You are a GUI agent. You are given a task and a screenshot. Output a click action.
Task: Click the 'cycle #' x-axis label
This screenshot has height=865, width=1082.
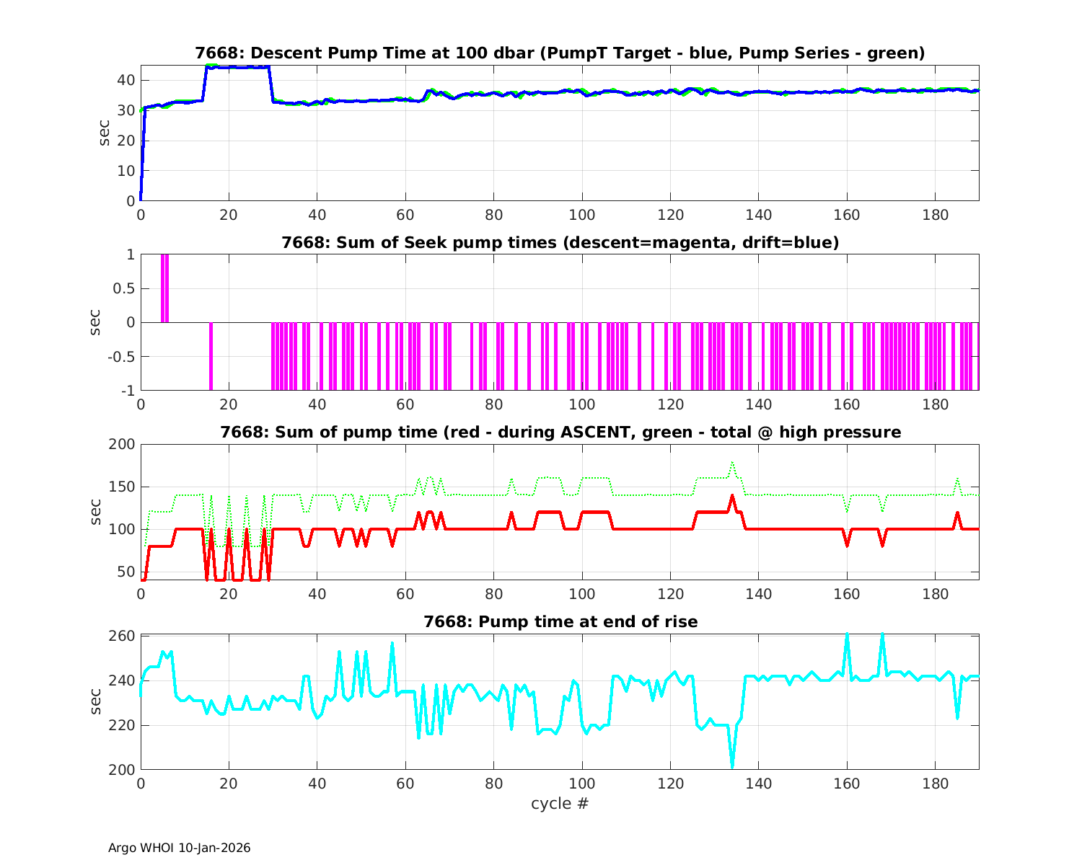click(560, 803)
